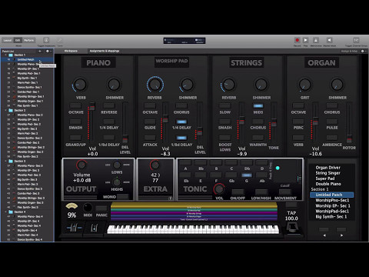Open Assignments & Mappings tab
The height and width of the screenshot is (277, 369).
pyautogui.click(x=105, y=51)
